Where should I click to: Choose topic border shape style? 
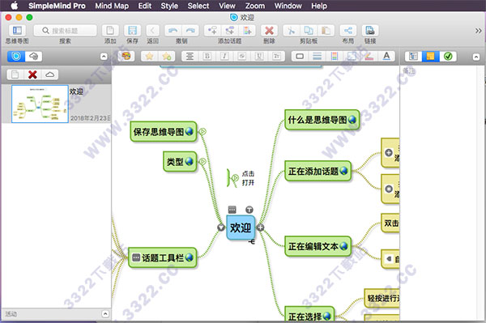(300, 56)
